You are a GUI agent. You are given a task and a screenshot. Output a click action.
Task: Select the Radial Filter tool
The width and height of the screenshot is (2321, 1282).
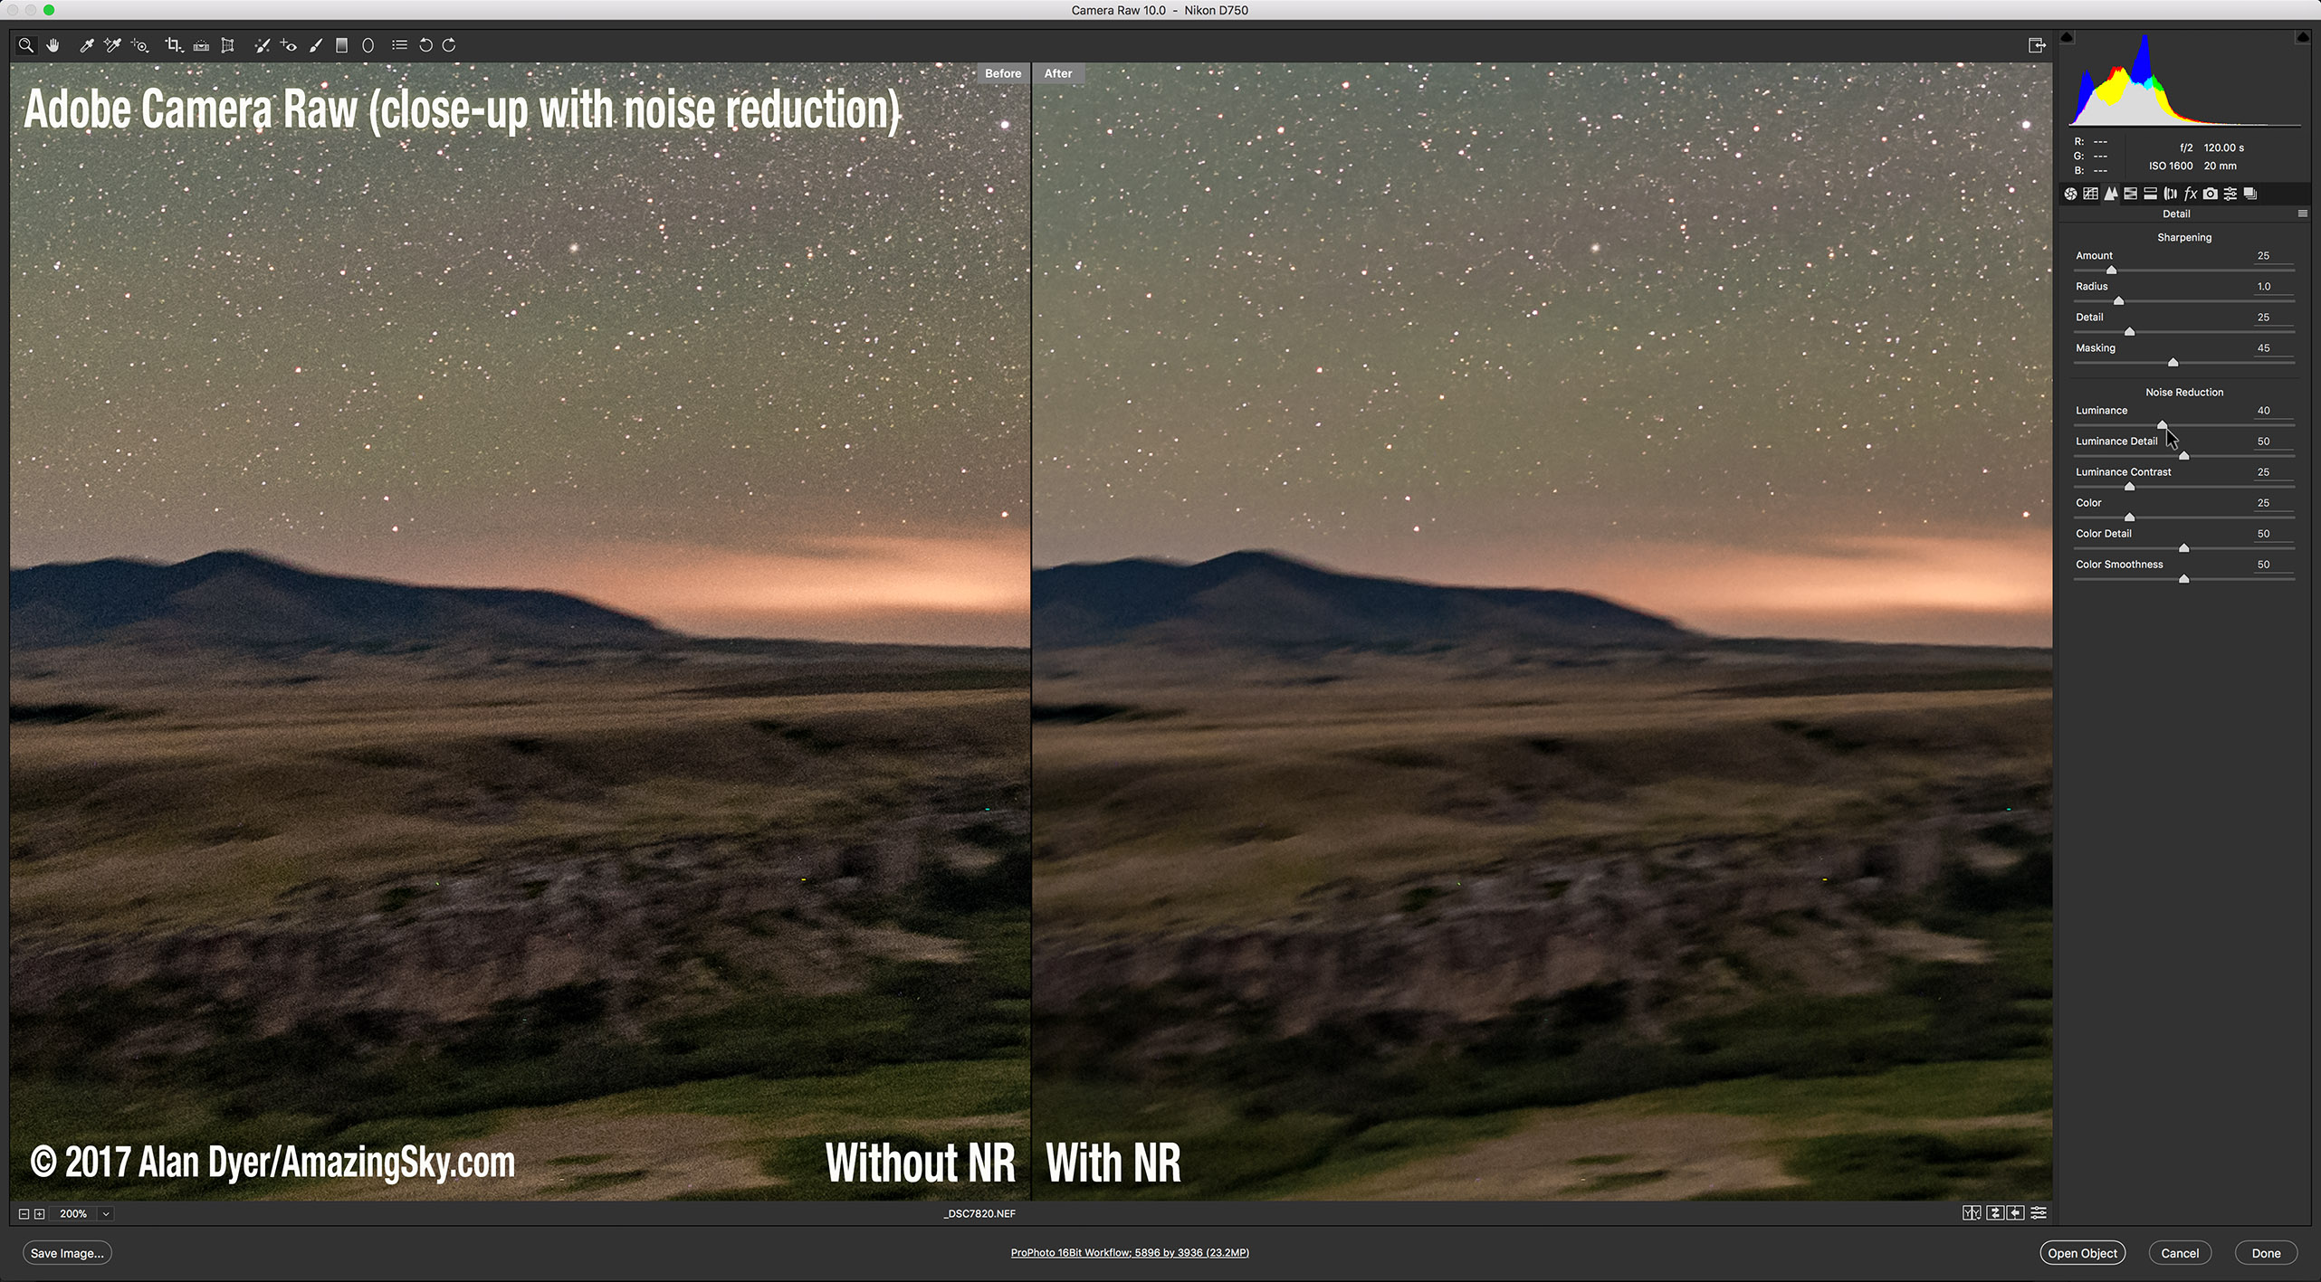pos(368,45)
